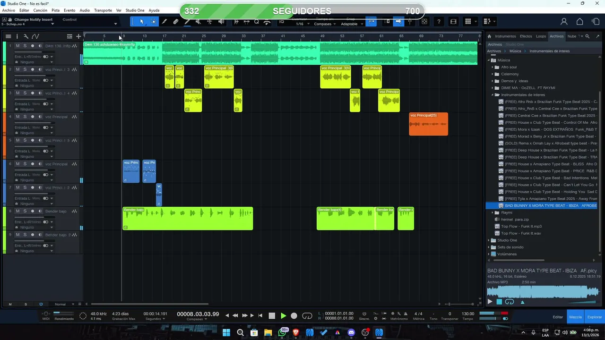
Task: Open the zoom magnifier tool
Action: pyautogui.click(x=257, y=21)
